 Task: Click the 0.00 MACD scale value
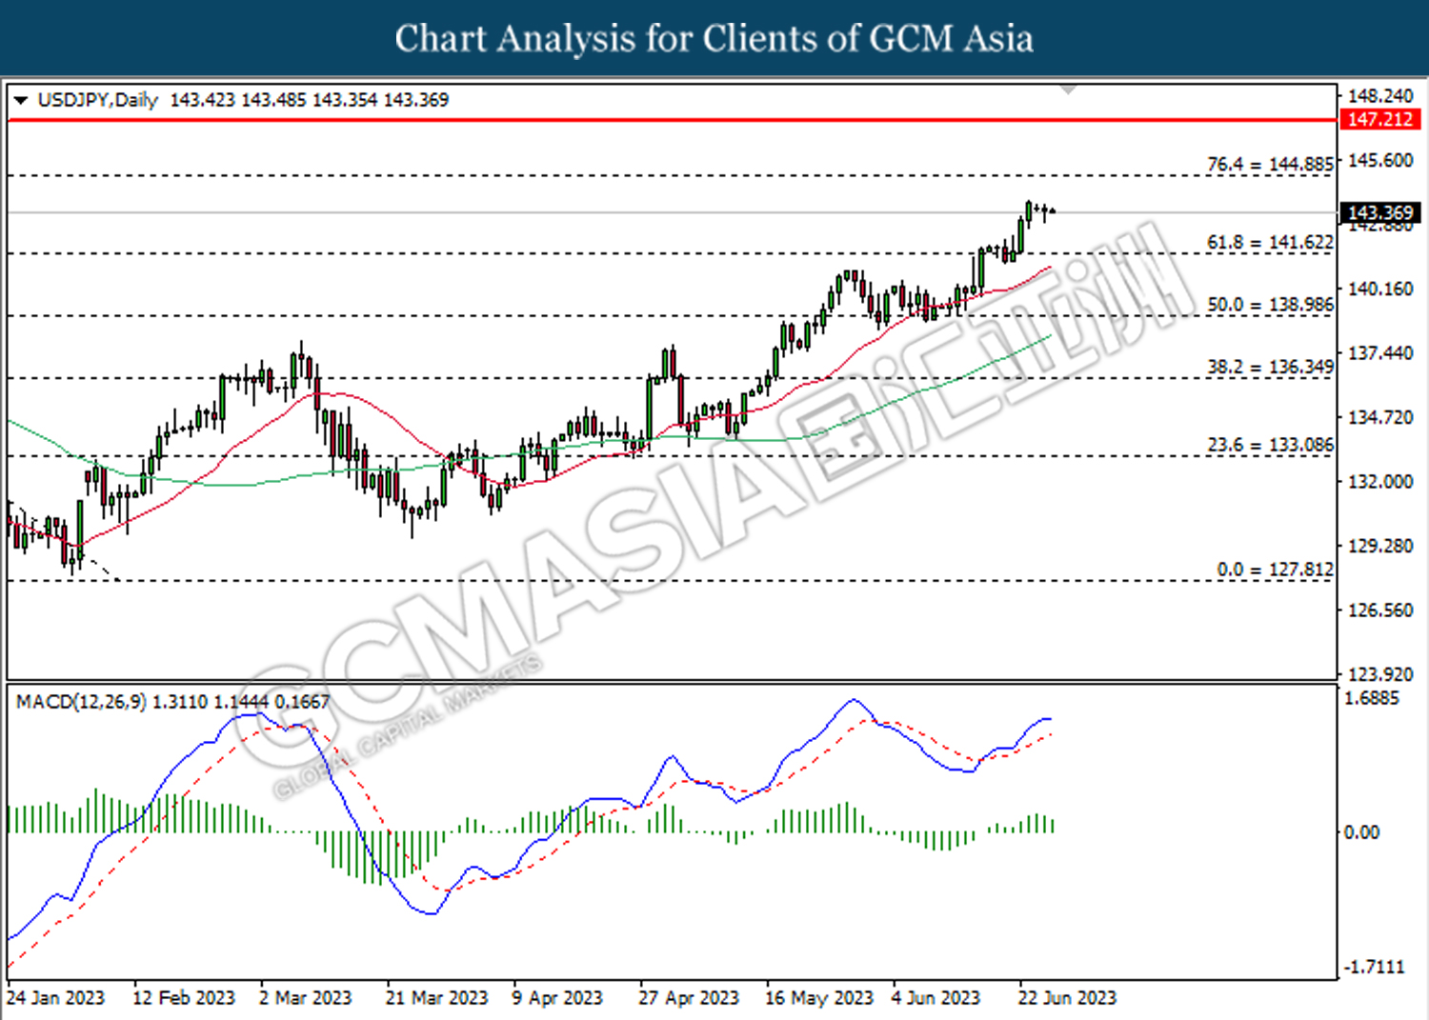[1361, 832]
